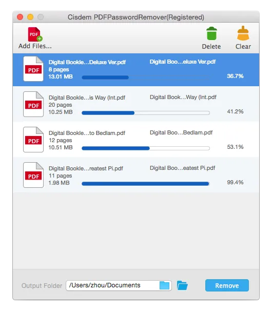Click the 1.98 MB file size
This screenshot has height=311, width=272.
click(x=59, y=183)
